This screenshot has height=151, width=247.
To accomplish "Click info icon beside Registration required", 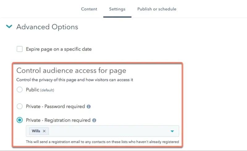I will [94, 120].
